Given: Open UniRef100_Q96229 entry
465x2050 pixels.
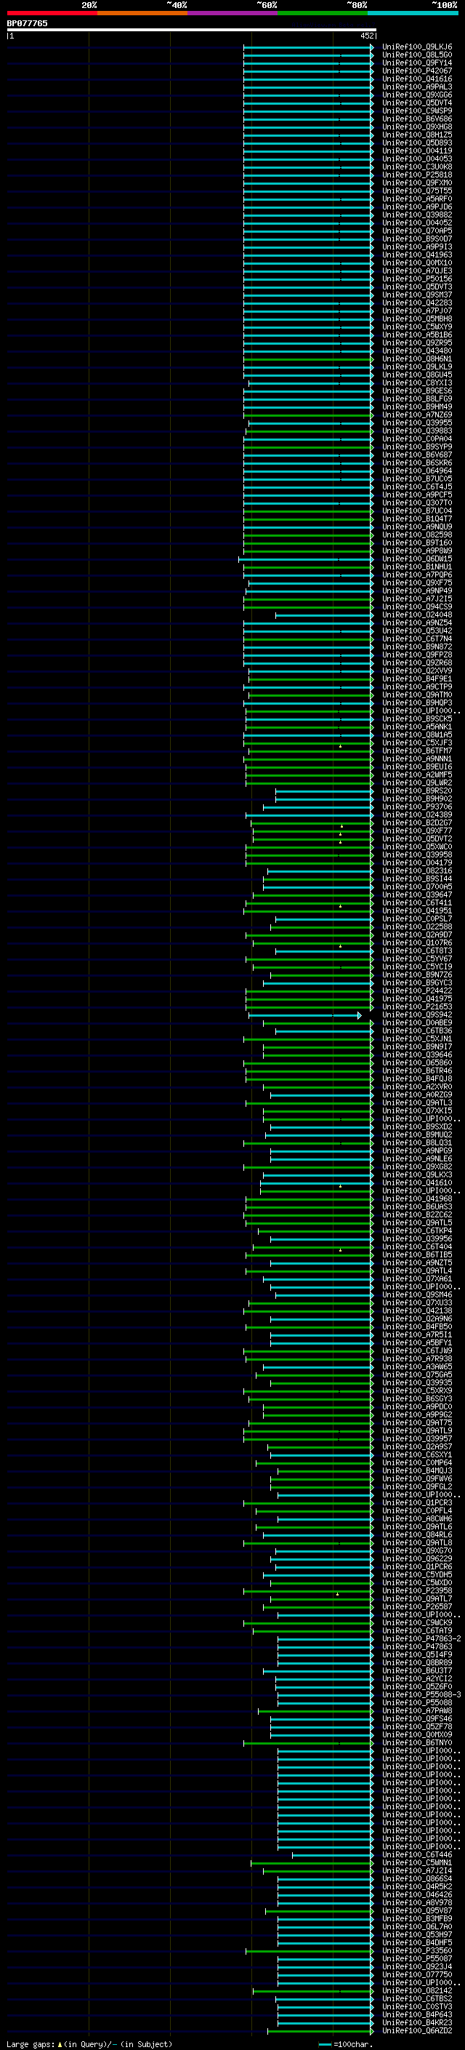Looking at the screenshot, I should (x=417, y=1559).
